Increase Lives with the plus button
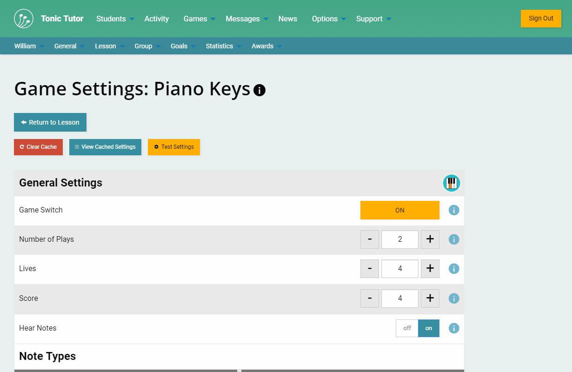572x372 pixels. (430, 269)
